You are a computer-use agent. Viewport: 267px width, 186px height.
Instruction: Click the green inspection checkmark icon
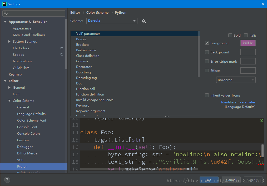point(262,120)
